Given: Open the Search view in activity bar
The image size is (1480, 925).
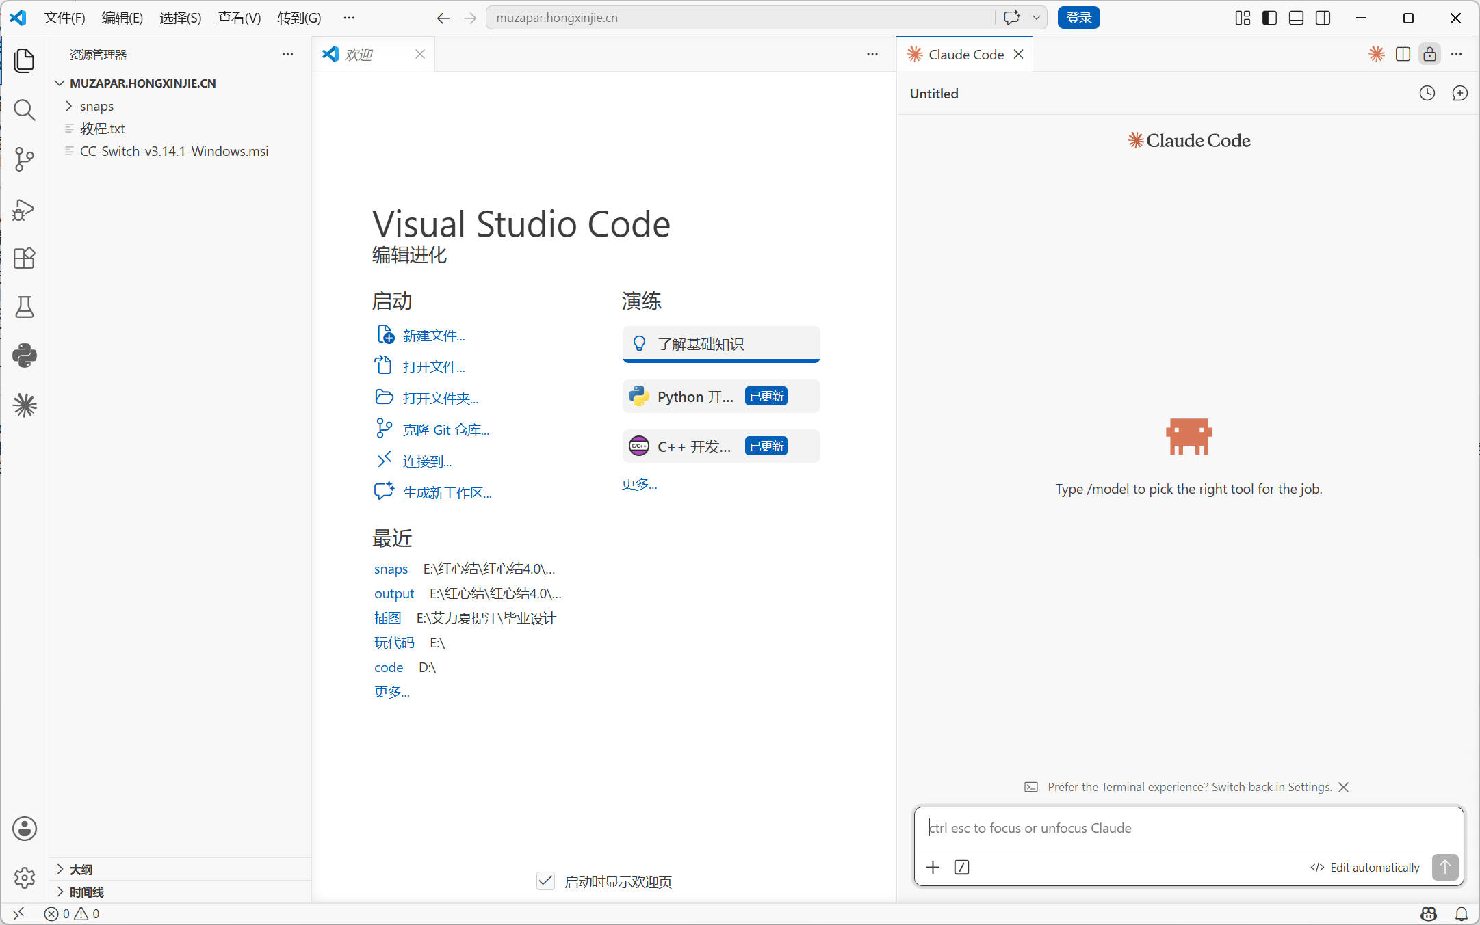Looking at the screenshot, I should (24, 109).
